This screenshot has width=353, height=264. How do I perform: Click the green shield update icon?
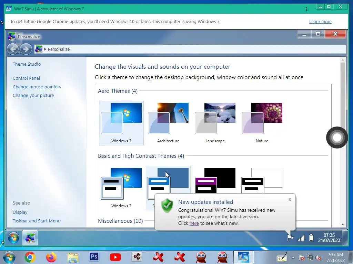(x=167, y=206)
